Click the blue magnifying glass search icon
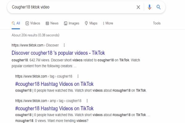 click(158, 7)
